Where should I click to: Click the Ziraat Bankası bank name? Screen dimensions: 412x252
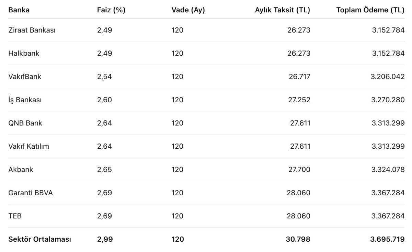32,30
